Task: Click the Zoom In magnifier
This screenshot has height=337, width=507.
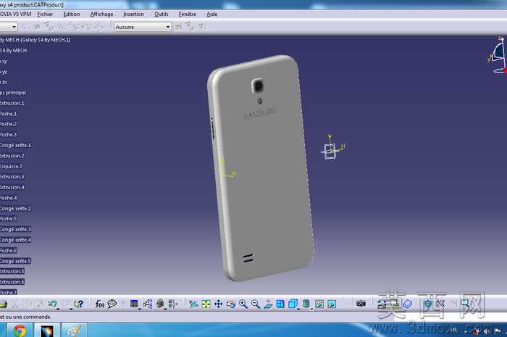Action: 243,304
